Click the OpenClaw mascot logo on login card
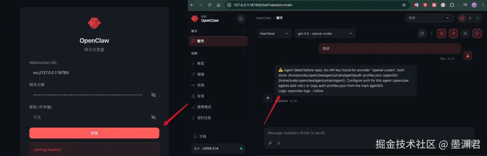 click(x=94, y=23)
